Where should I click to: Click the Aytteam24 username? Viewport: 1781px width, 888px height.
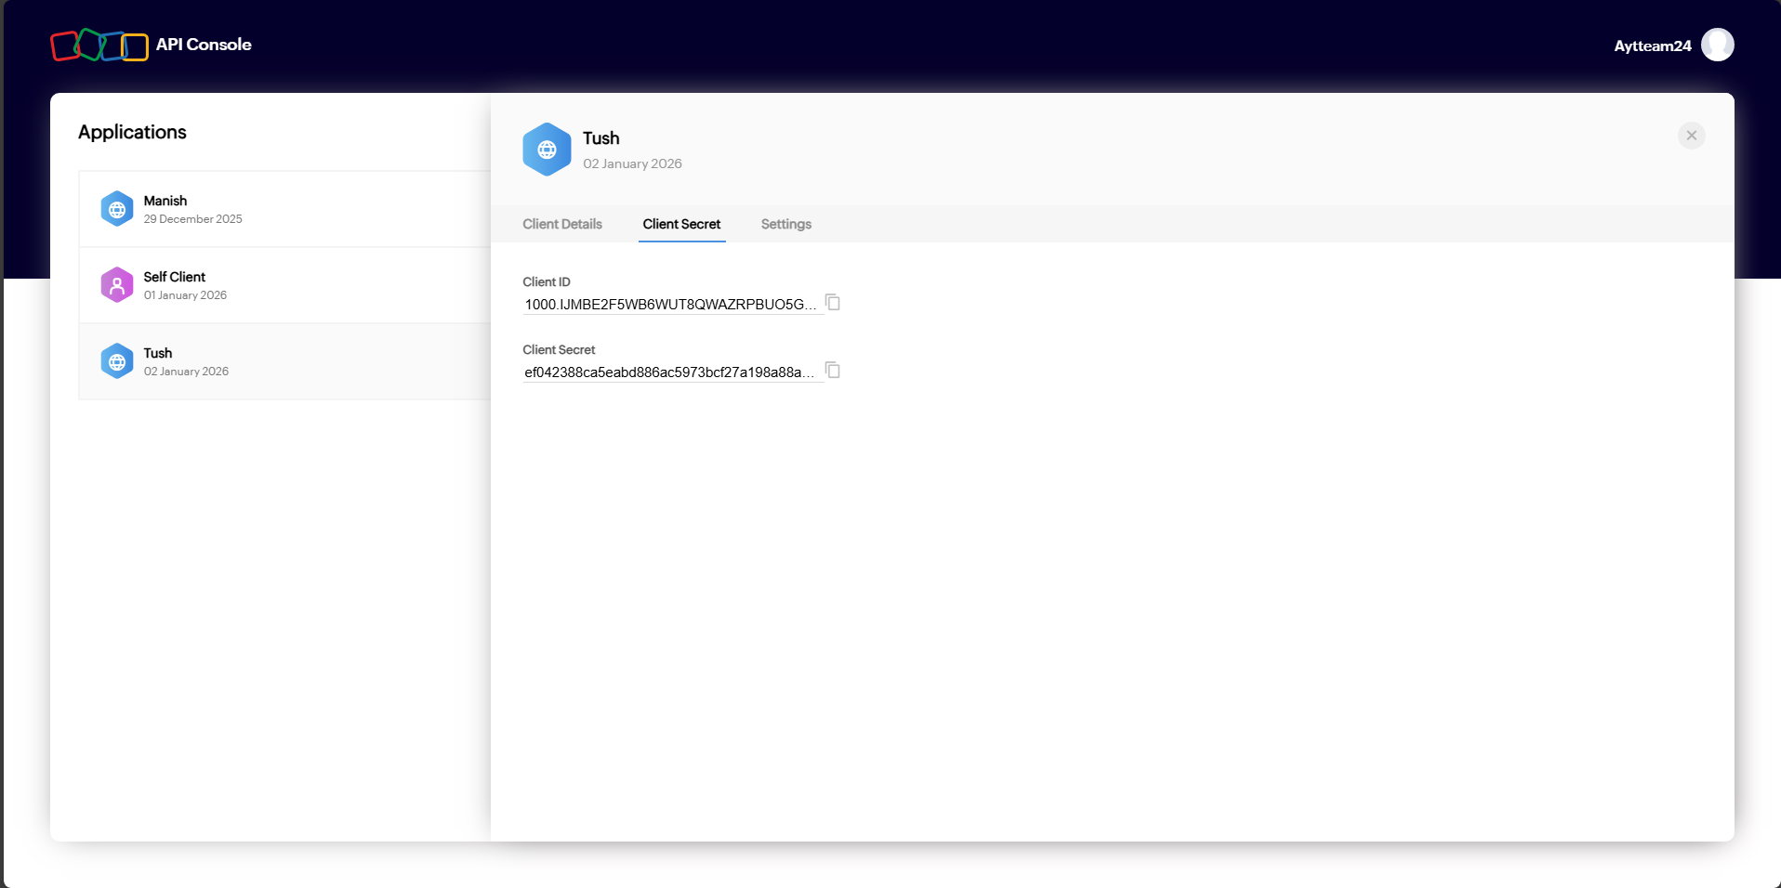click(x=1652, y=46)
